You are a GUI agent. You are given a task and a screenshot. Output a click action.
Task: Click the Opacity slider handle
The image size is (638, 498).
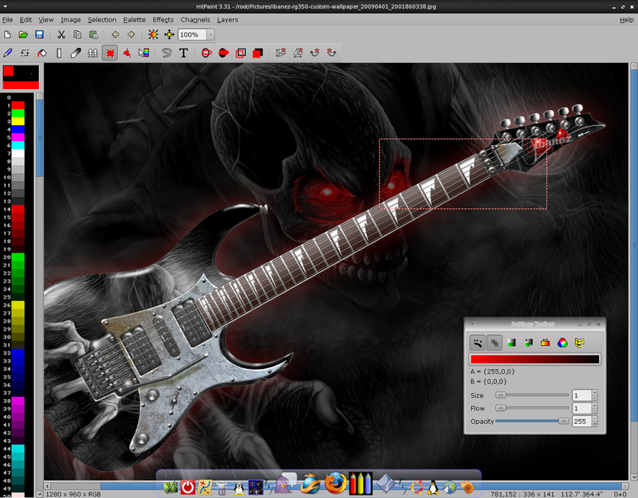[564, 422]
